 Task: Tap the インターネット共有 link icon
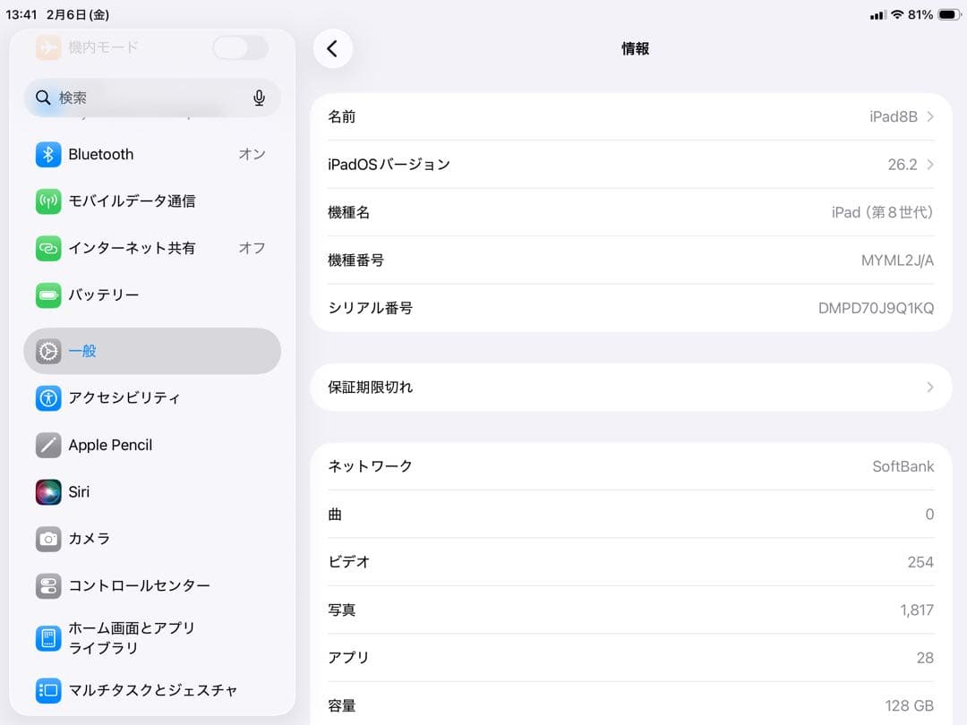click(x=47, y=248)
